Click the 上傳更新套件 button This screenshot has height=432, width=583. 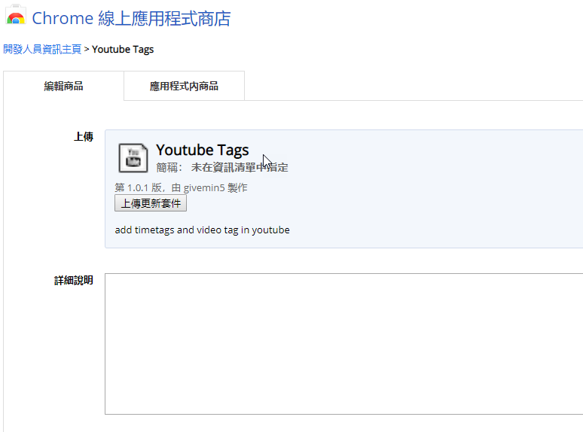tap(151, 203)
